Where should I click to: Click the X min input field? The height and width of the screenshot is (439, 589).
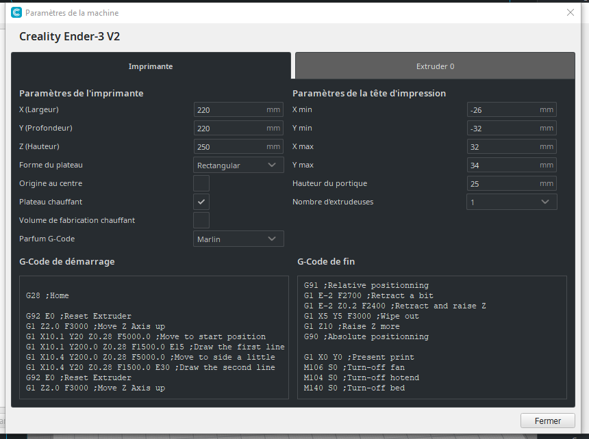click(512, 110)
